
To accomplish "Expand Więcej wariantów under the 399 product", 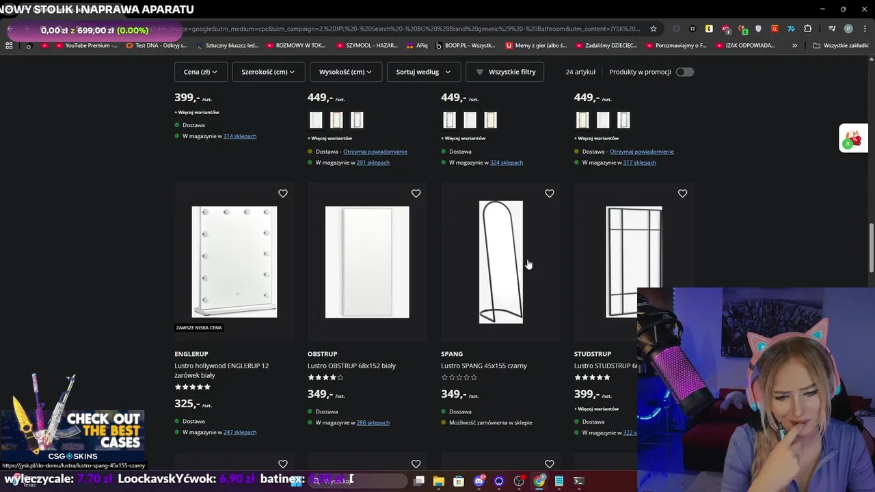I will 197,112.
